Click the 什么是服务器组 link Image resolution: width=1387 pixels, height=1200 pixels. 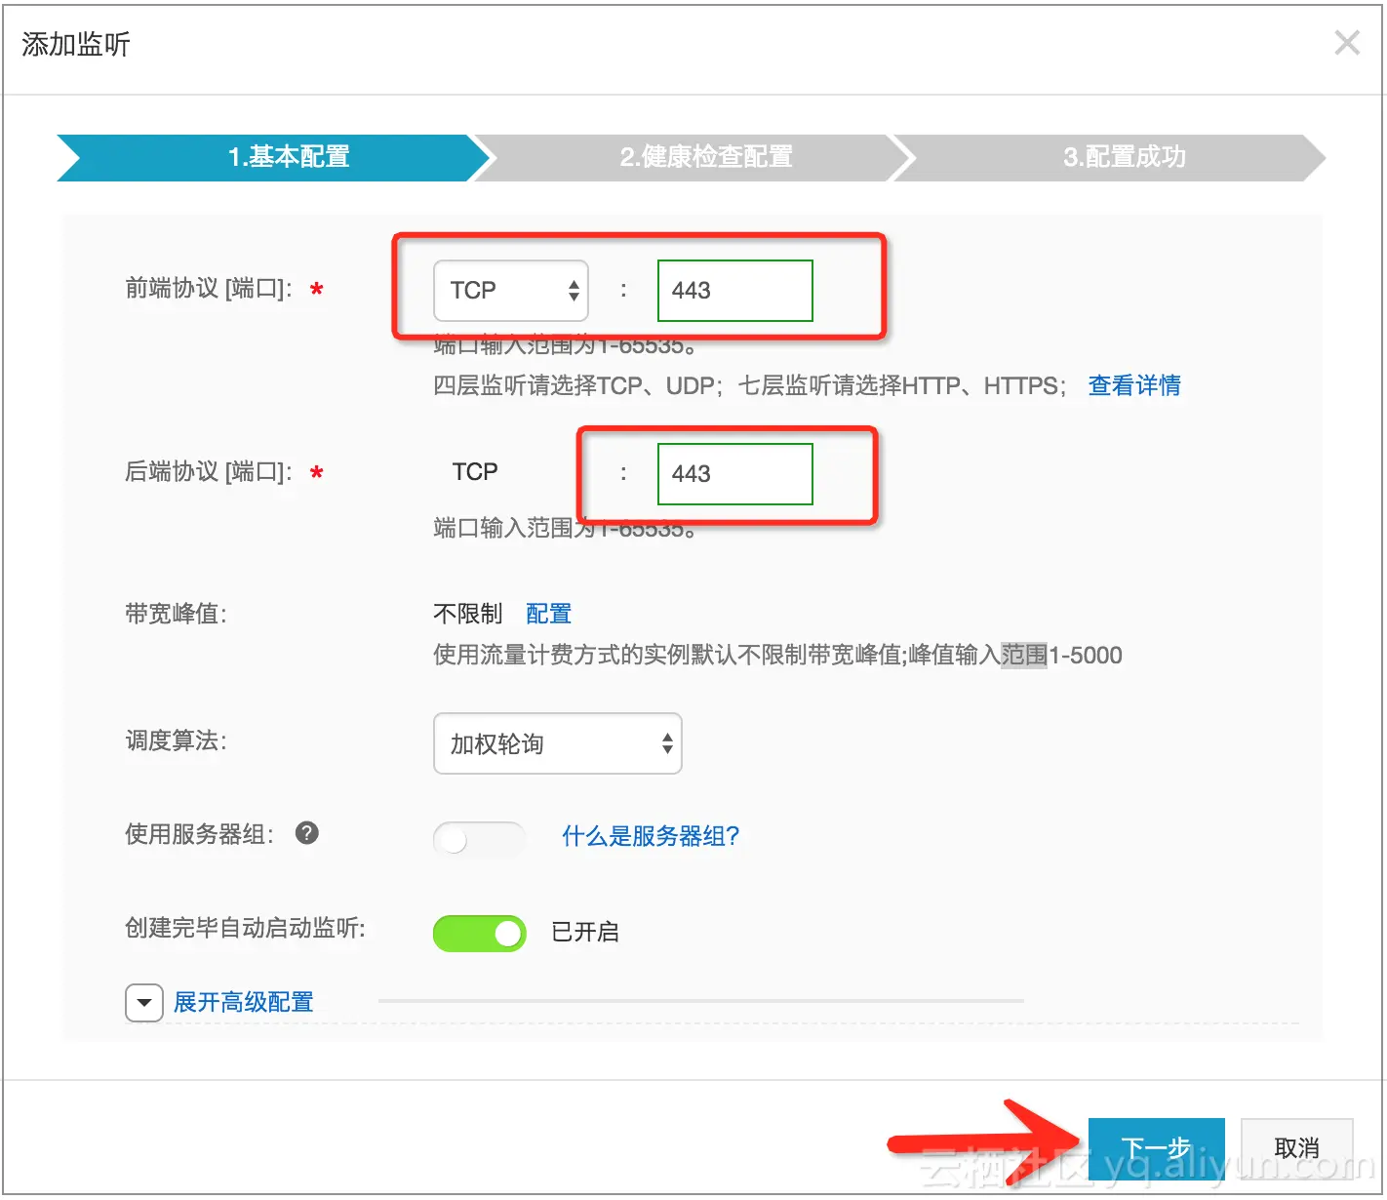(x=650, y=835)
